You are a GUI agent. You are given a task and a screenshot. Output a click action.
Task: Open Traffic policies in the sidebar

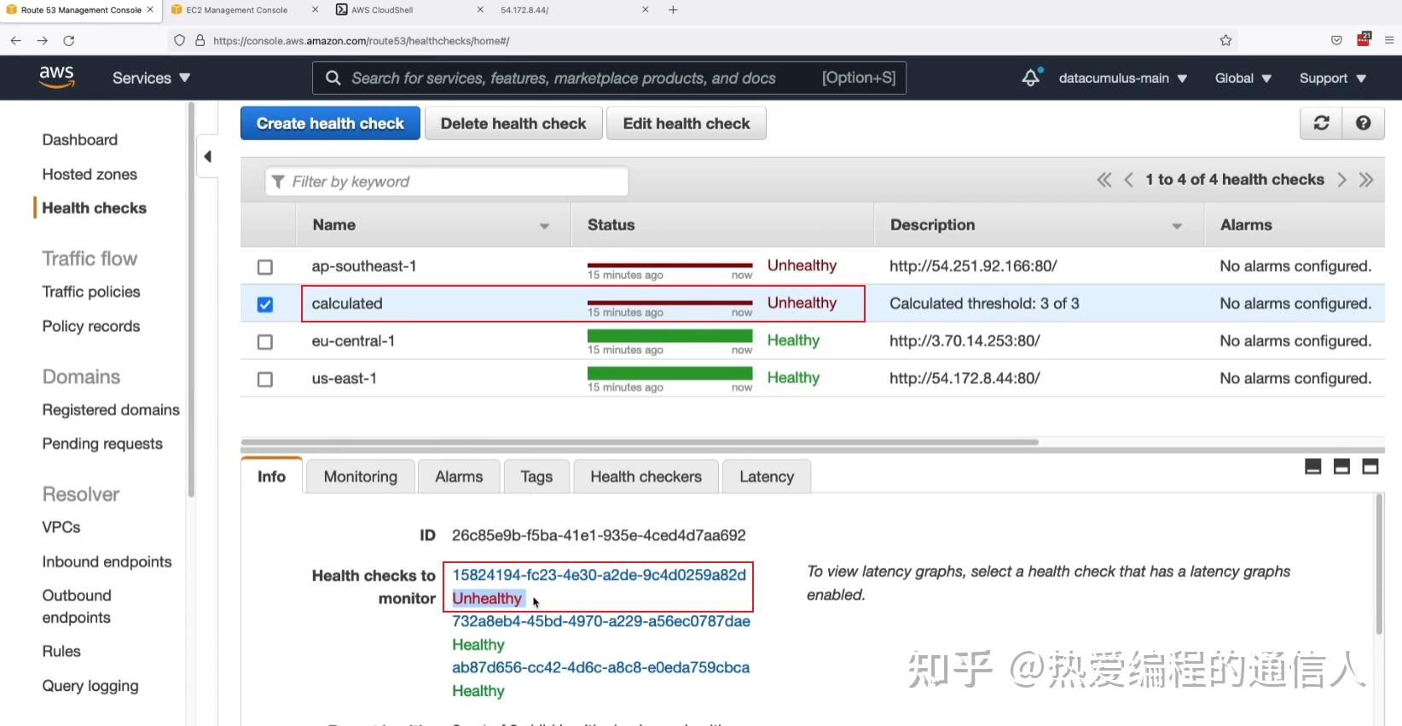click(91, 292)
